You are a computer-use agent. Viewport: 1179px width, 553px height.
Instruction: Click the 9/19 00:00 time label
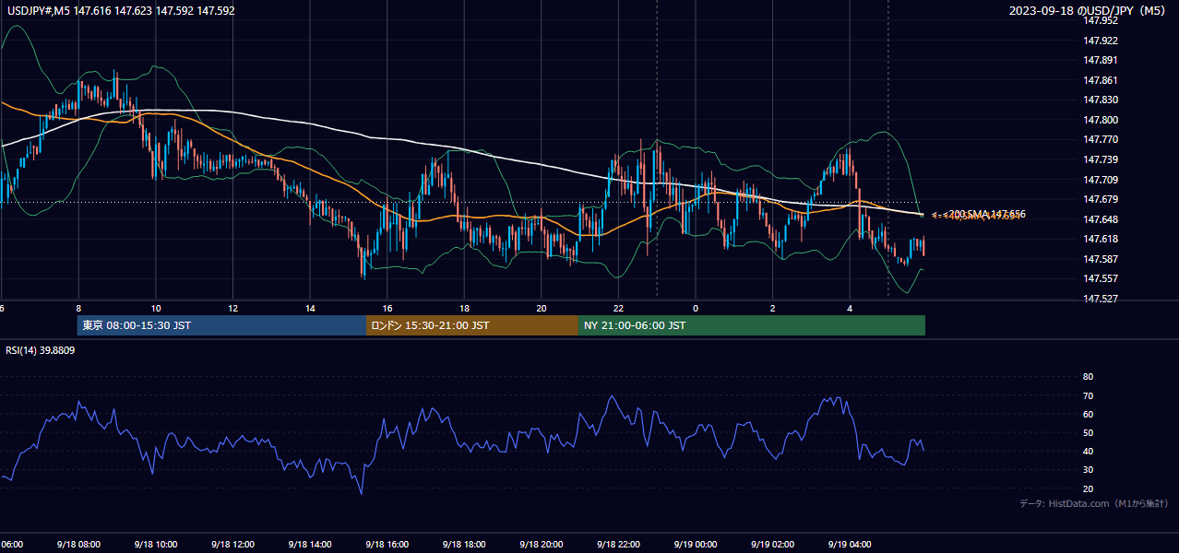pyautogui.click(x=695, y=544)
